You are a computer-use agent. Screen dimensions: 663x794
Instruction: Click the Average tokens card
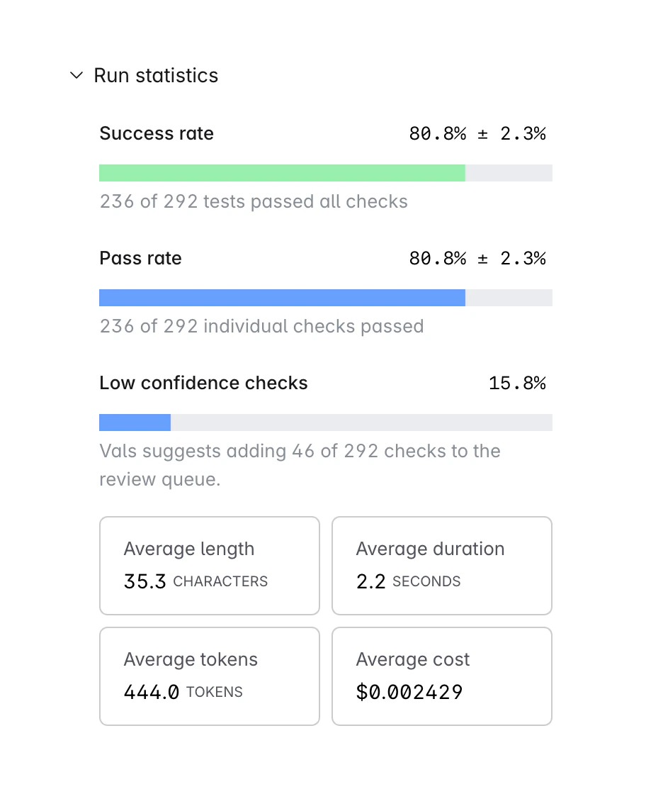click(210, 676)
